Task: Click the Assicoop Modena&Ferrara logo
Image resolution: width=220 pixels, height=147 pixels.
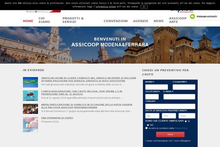Action: 44,11
